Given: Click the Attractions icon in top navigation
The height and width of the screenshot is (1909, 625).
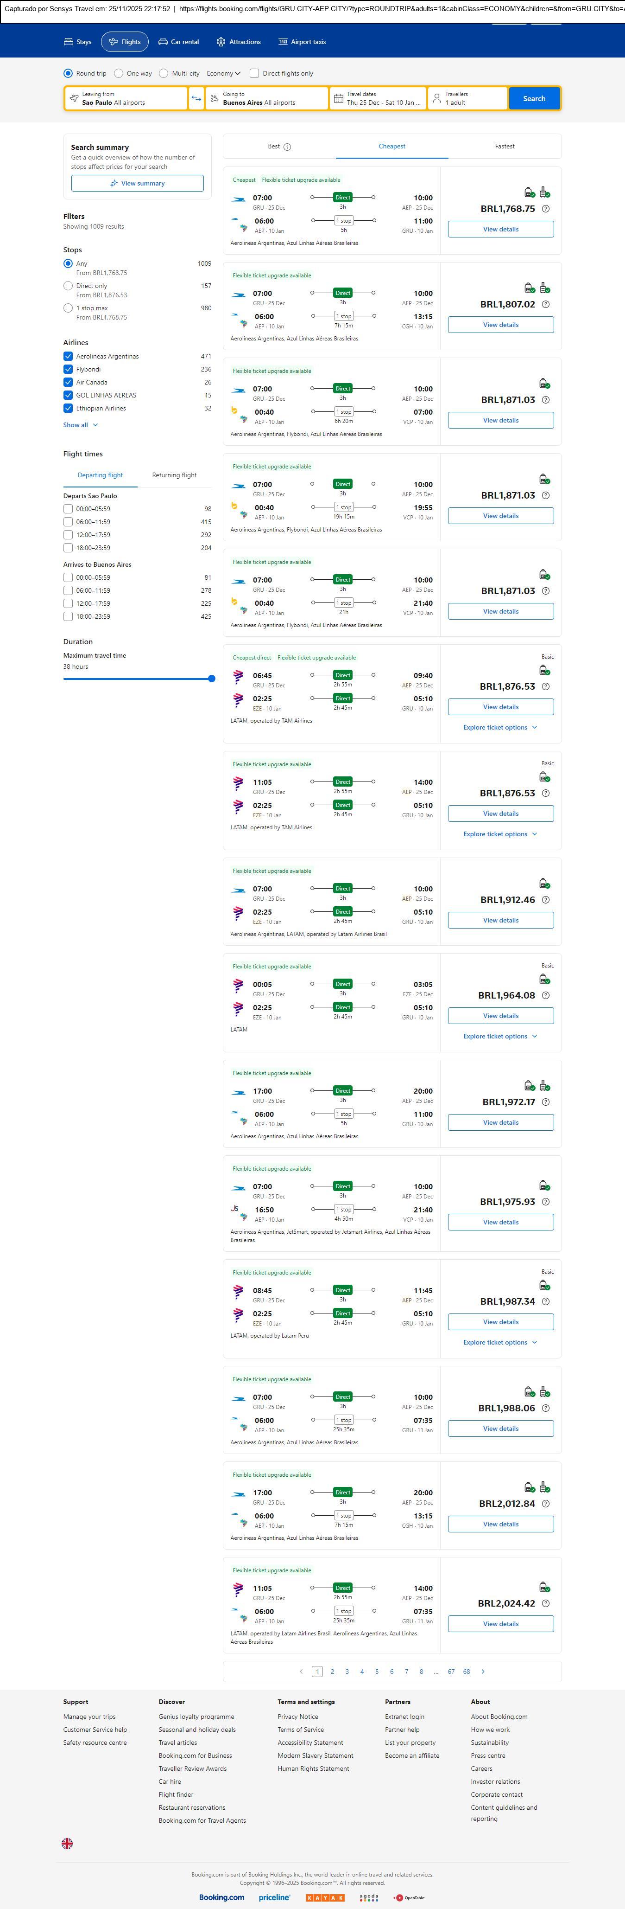Looking at the screenshot, I should pos(221,42).
